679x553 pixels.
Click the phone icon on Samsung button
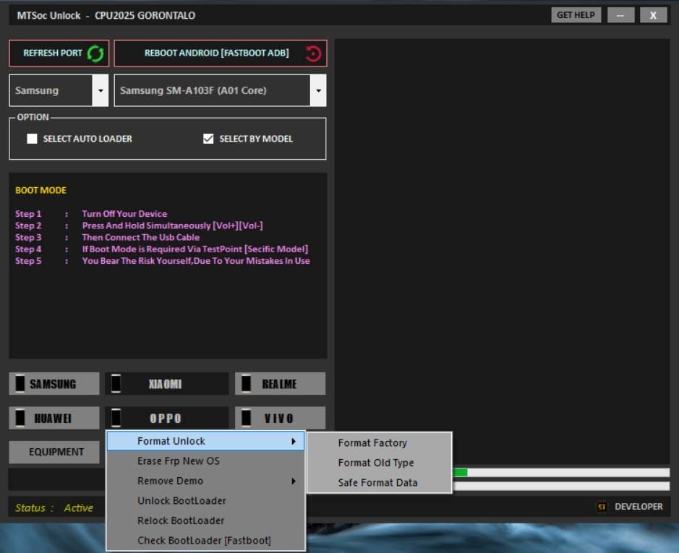coord(20,384)
